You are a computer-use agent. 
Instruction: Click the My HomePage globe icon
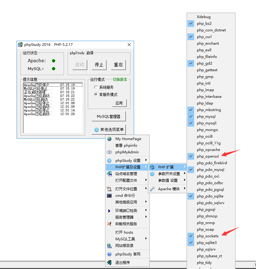click(109, 139)
